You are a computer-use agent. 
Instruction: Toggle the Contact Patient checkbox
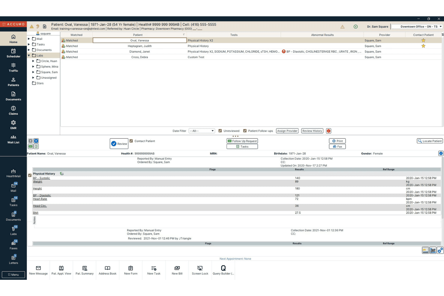pos(131,141)
